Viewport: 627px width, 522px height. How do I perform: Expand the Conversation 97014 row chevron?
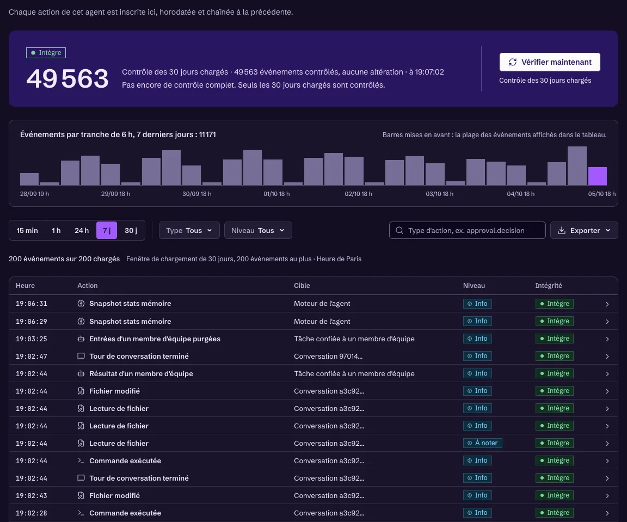607,357
